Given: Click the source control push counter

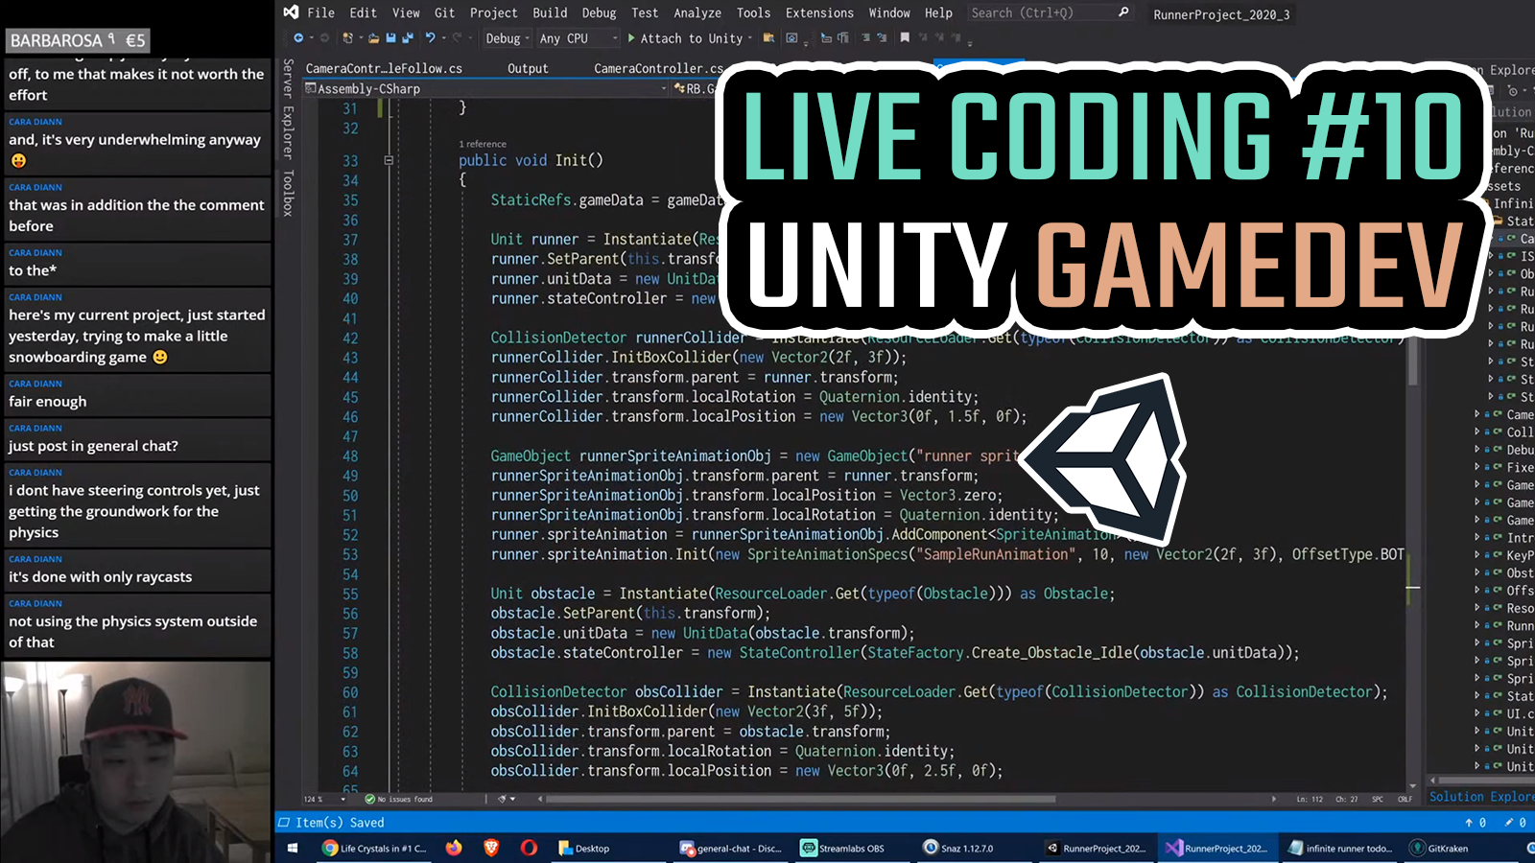Looking at the screenshot, I should point(1476,823).
